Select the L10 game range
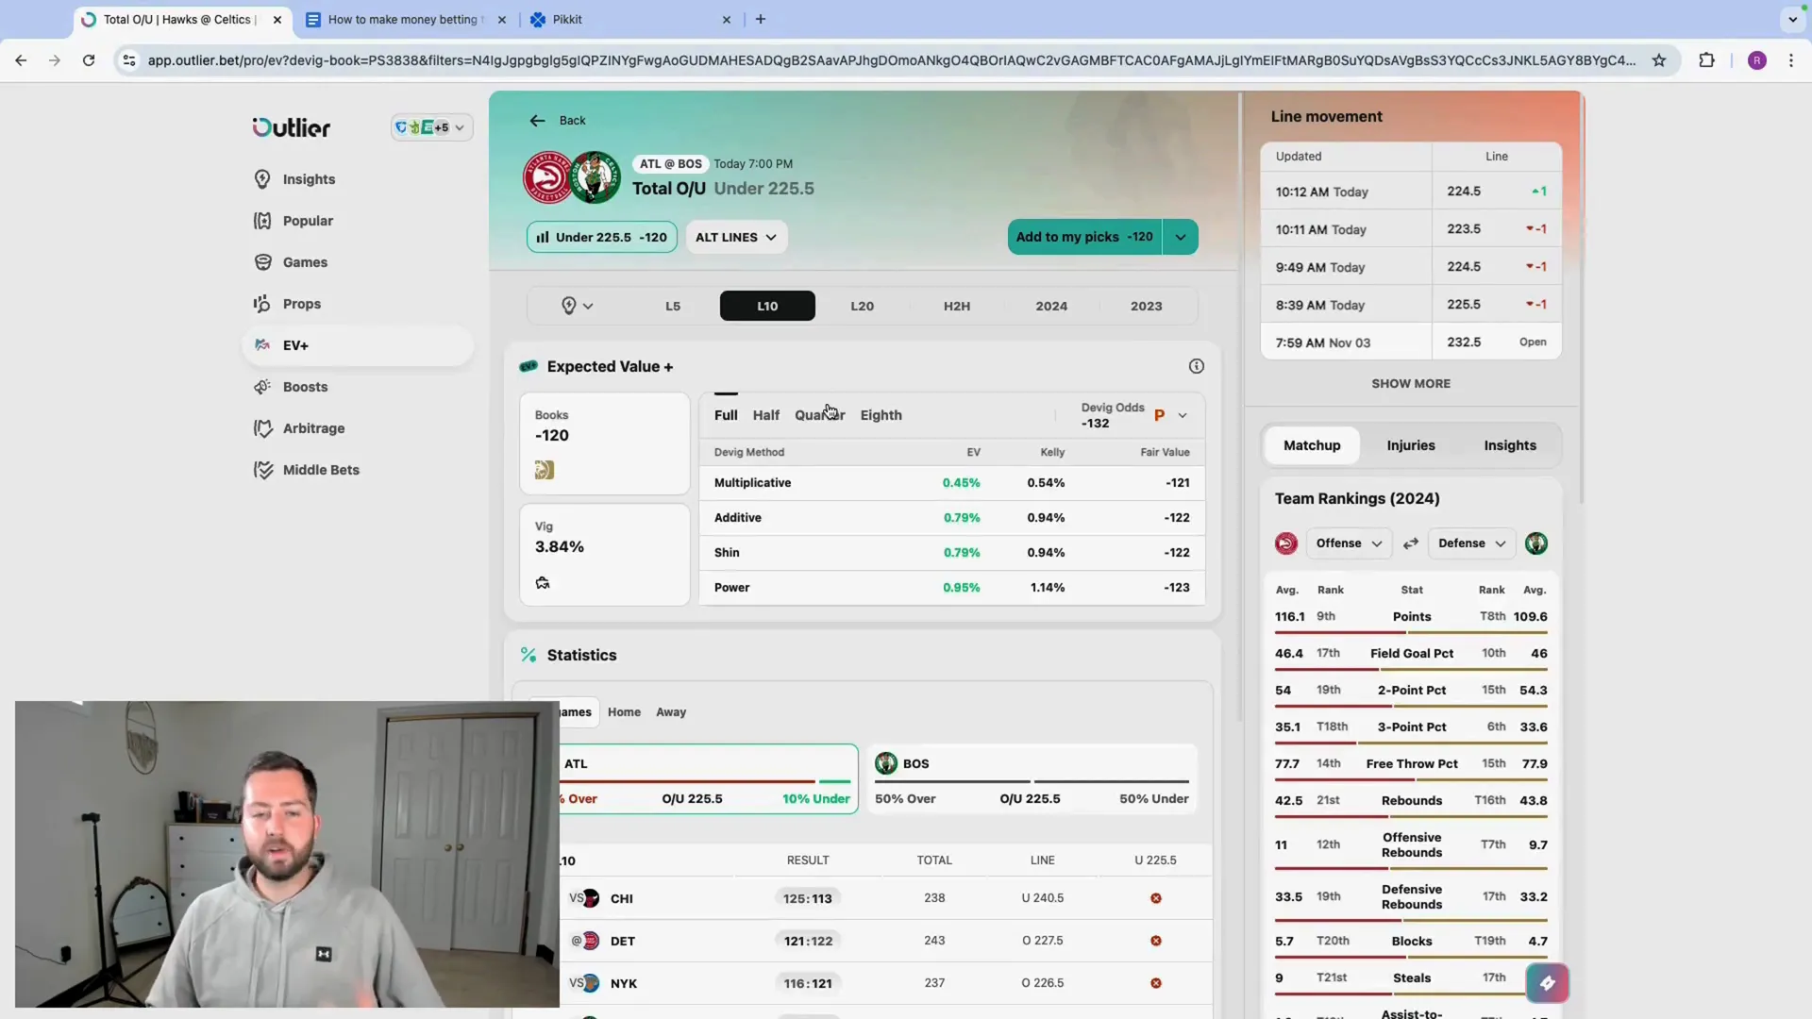Viewport: 1812px width, 1019px height. coord(767,306)
